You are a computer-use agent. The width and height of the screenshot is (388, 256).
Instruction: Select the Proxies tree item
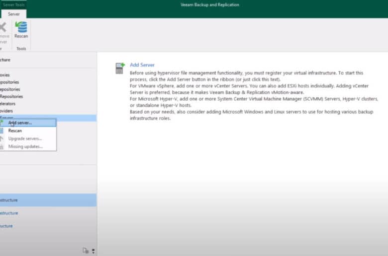pyautogui.click(x=4, y=75)
